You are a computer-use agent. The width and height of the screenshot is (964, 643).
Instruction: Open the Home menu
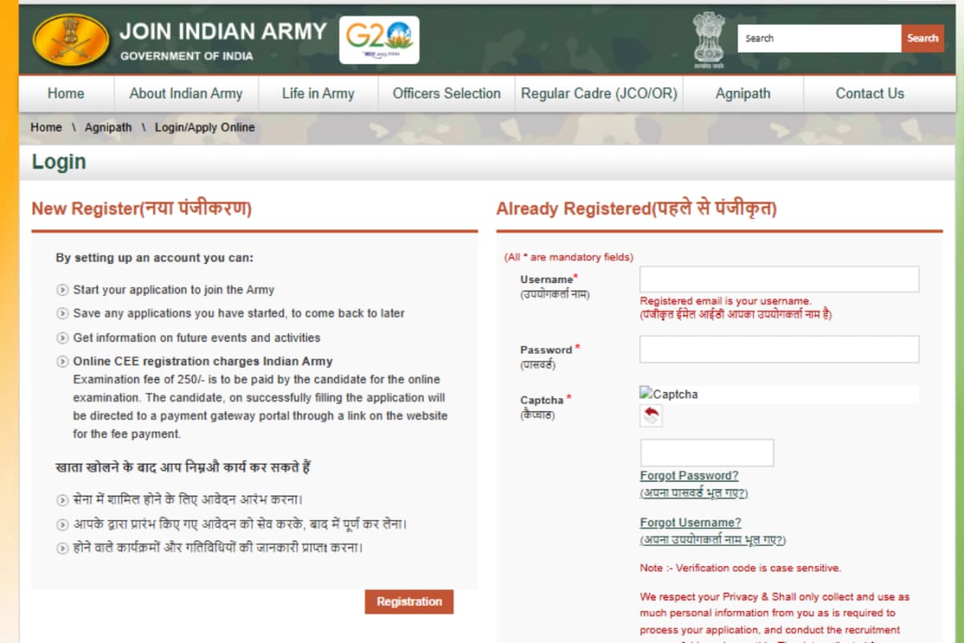tap(66, 93)
